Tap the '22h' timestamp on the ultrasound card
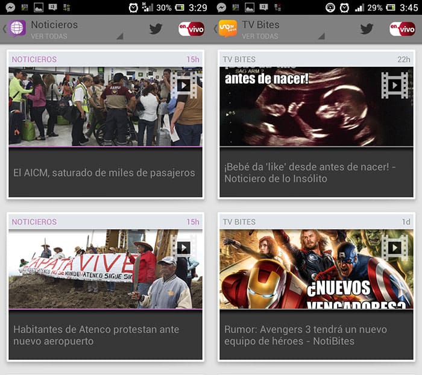This screenshot has width=422, height=375. pos(404,59)
